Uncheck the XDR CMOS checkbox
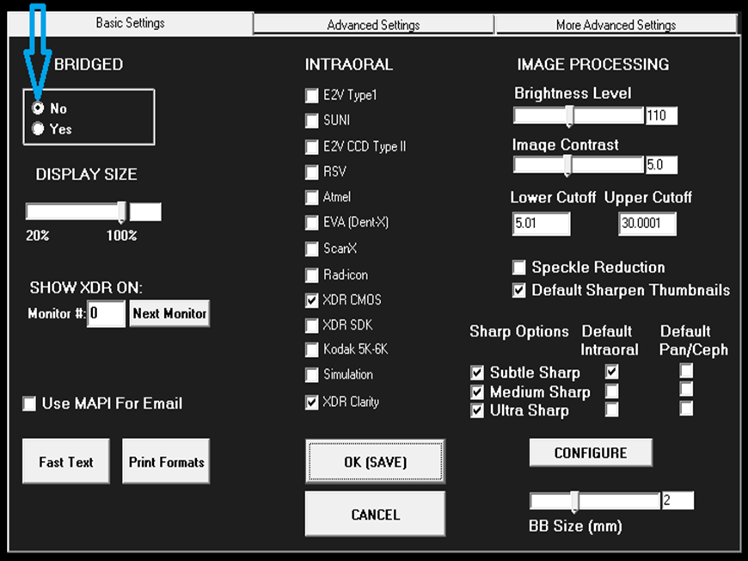This screenshot has width=748, height=561. (312, 300)
